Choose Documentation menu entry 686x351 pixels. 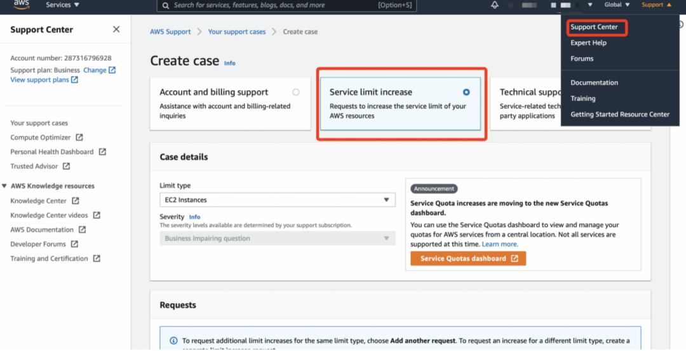594,82
